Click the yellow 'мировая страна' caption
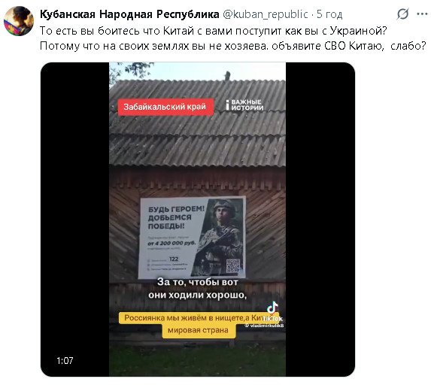 198,330
